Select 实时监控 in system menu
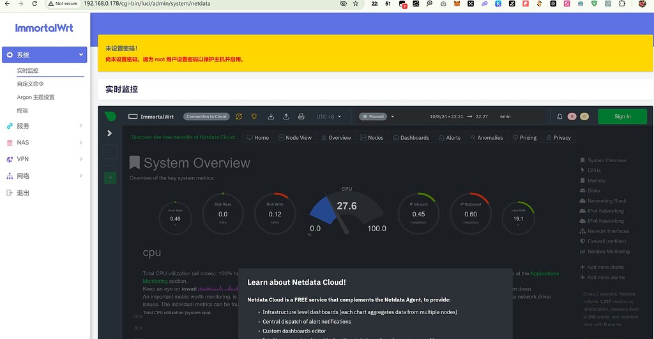 (27, 70)
